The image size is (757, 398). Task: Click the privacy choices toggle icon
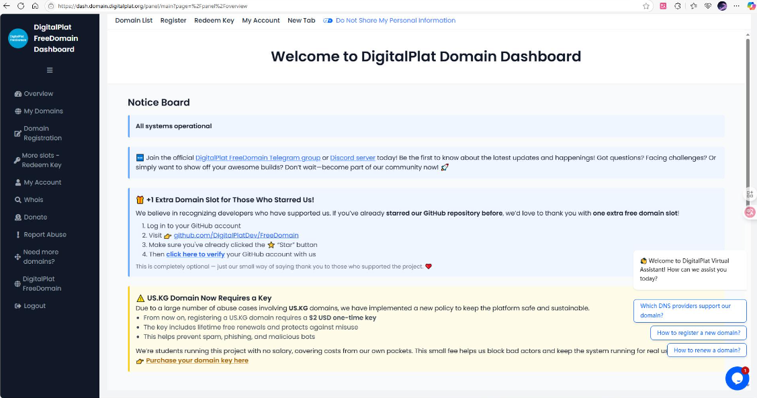click(x=328, y=20)
